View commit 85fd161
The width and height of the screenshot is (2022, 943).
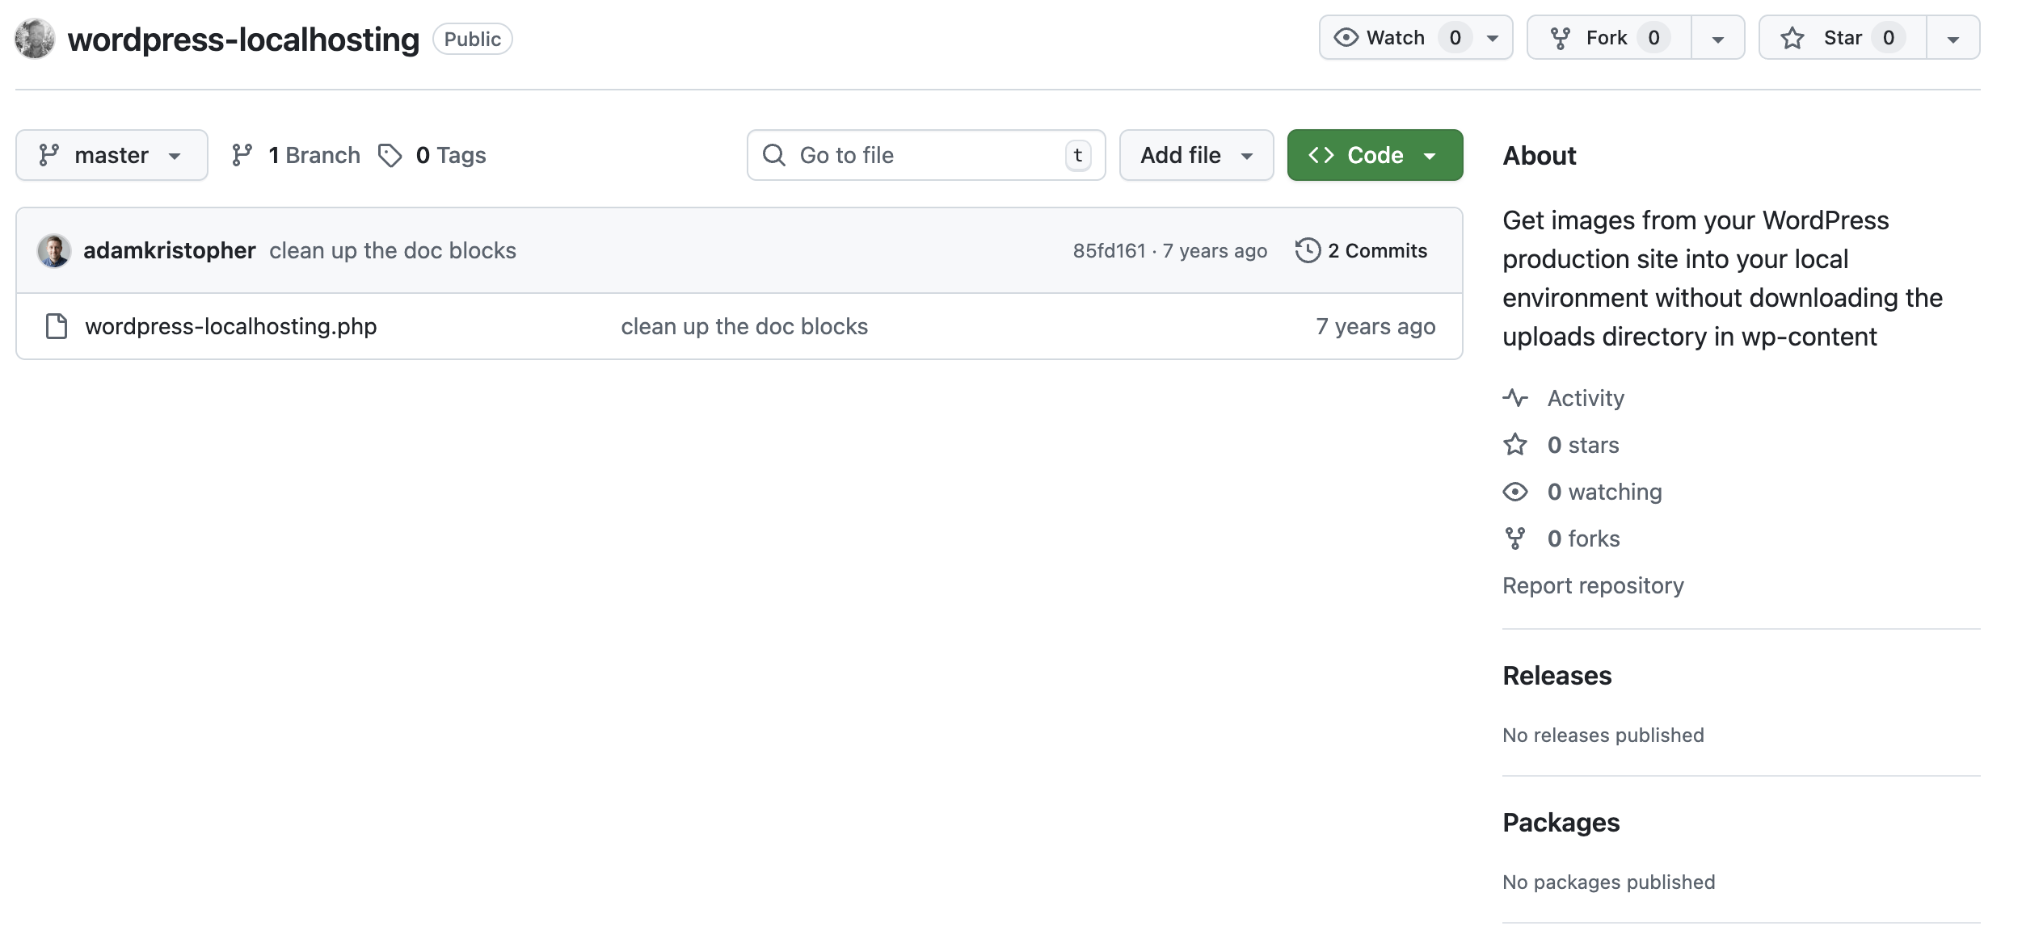pos(1108,250)
